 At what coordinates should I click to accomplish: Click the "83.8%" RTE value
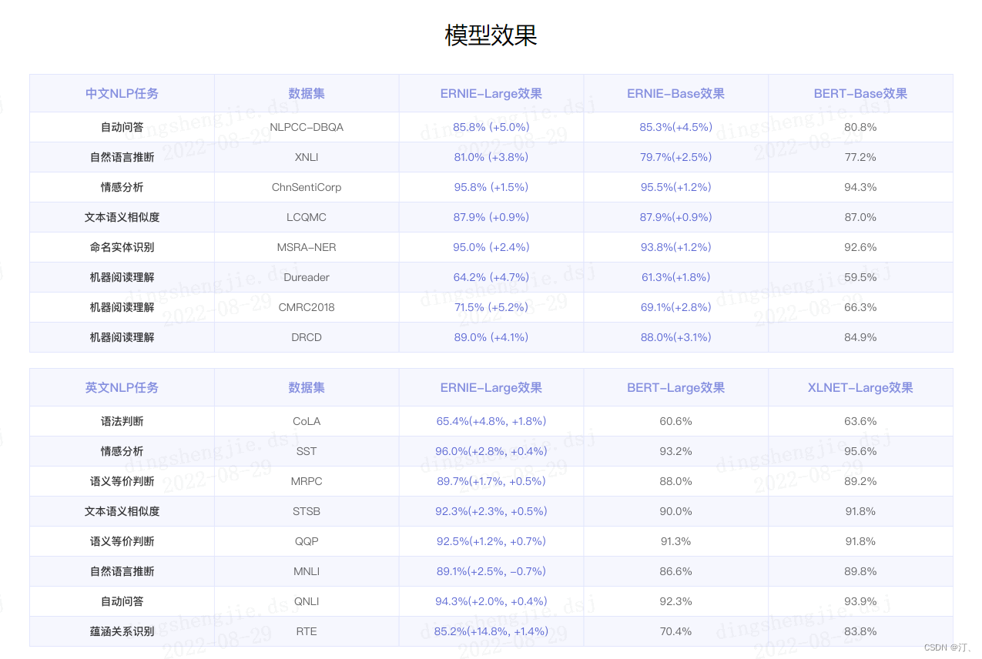pyautogui.click(x=860, y=631)
